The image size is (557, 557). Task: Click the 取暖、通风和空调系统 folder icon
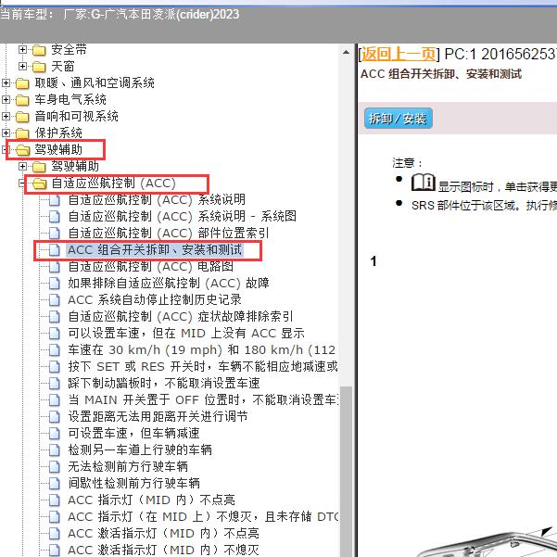click(x=22, y=83)
